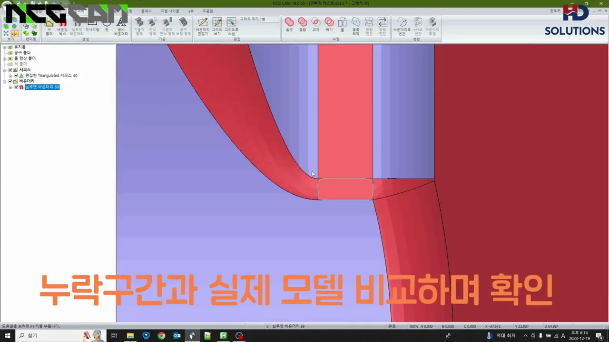Open the 툴패스 ribbon tab

tap(146, 11)
